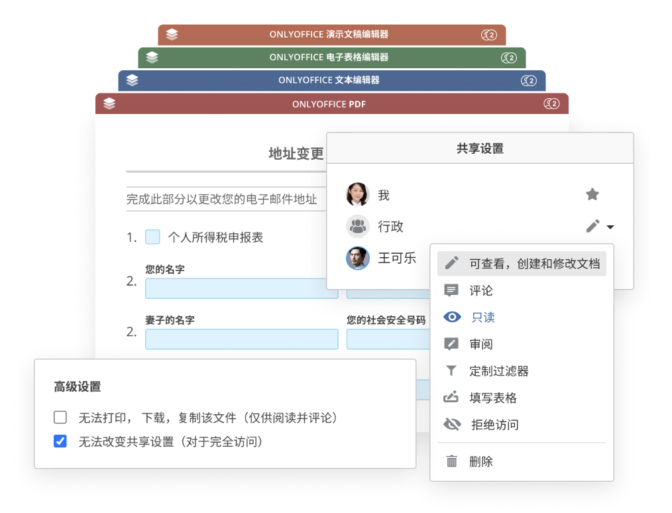Select the ONLYOFFICE PDF title

(329, 104)
